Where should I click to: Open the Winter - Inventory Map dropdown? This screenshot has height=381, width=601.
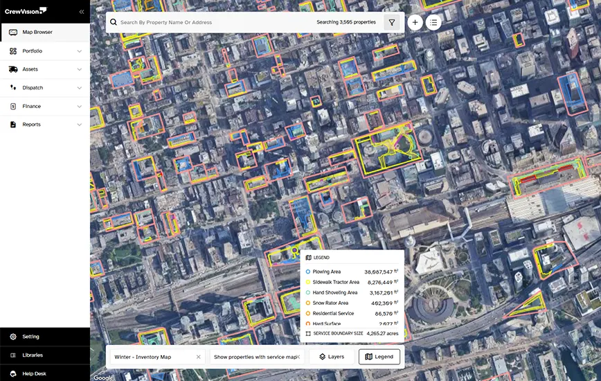157,357
